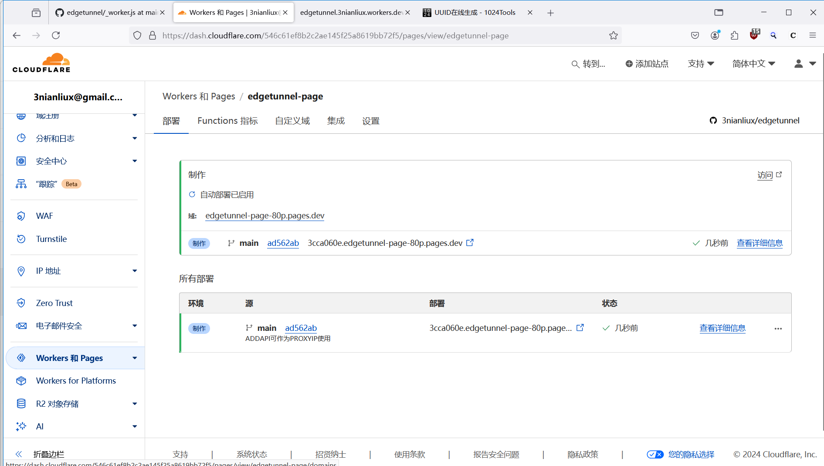
Task: Expand the 电子邮件安全 sidebar section
Action: click(135, 326)
